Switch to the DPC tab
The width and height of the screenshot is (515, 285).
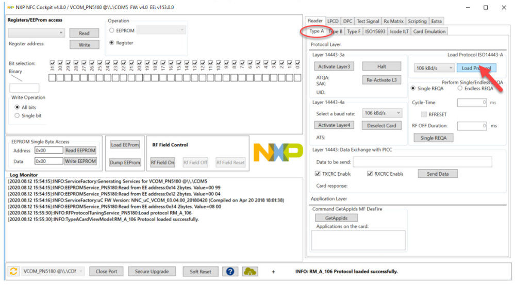pyautogui.click(x=347, y=21)
